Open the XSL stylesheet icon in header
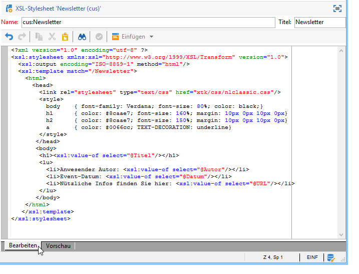The height and width of the screenshot is (274, 359). point(9,9)
